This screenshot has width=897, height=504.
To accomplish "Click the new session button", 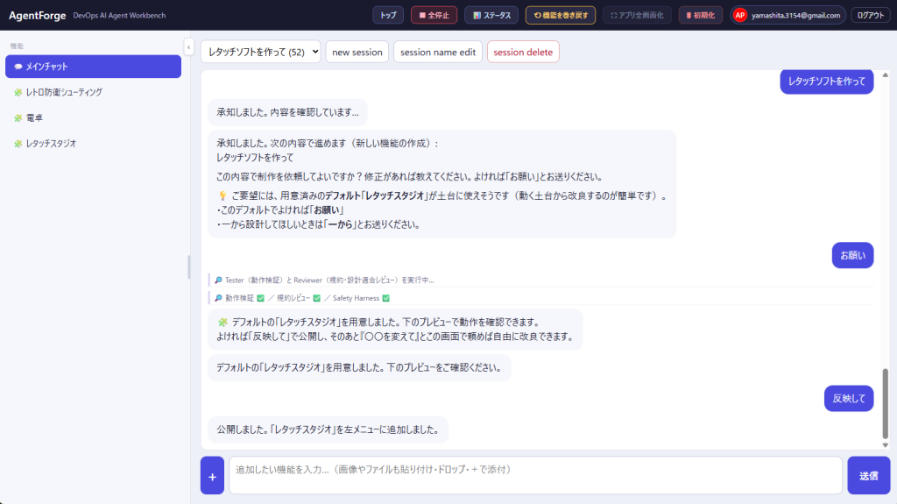I will coord(357,52).
